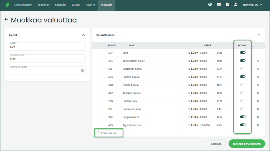The image size is (270, 151).
Task: Open the Esimerkki Oy company dropdown
Action: [x=252, y=5]
